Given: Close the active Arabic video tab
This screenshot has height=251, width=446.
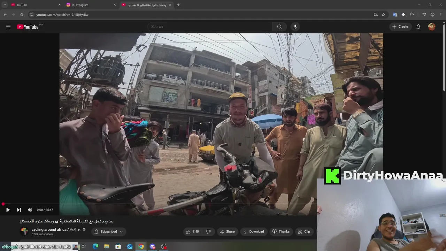Looking at the screenshot, I should pos(170,5).
